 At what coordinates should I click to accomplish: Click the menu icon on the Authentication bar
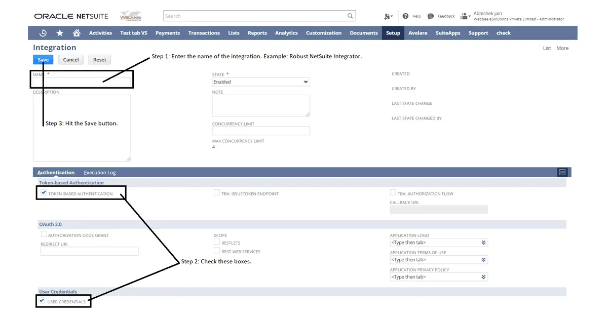tap(562, 172)
